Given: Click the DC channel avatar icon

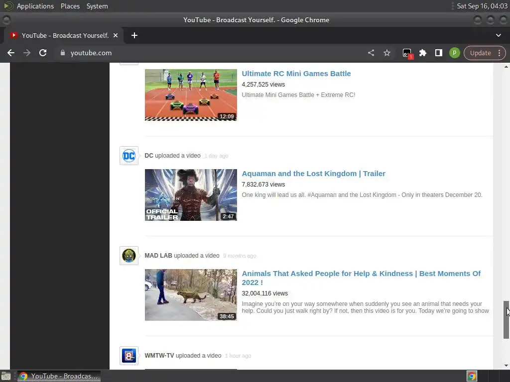Looking at the screenshot, I should (129, 156).
